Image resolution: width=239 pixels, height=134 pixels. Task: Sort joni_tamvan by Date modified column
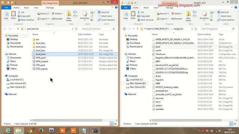tap(85, 34)
